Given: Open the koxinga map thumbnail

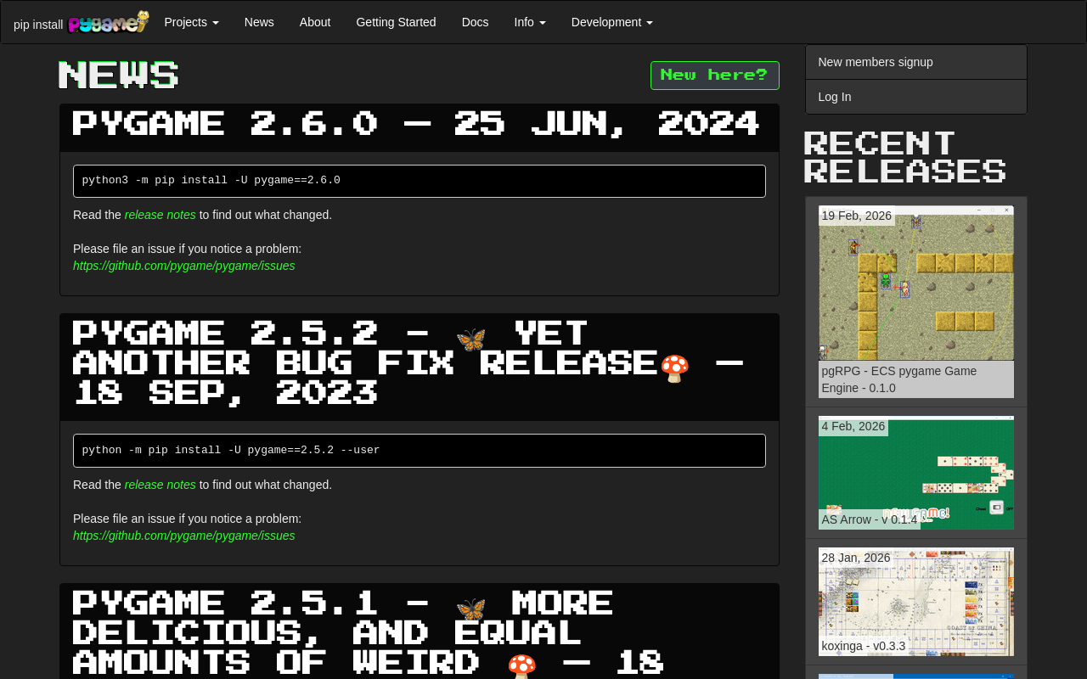Looking at the screenshot, I should pos(916,602).
